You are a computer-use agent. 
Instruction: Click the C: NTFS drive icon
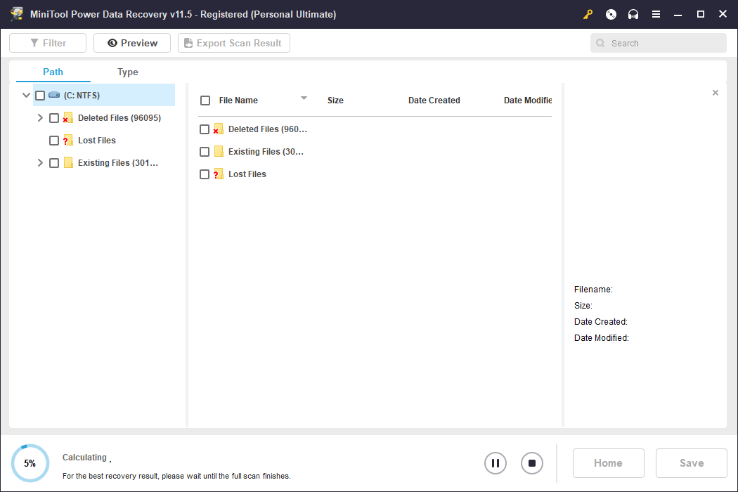[x=54, y=95]
